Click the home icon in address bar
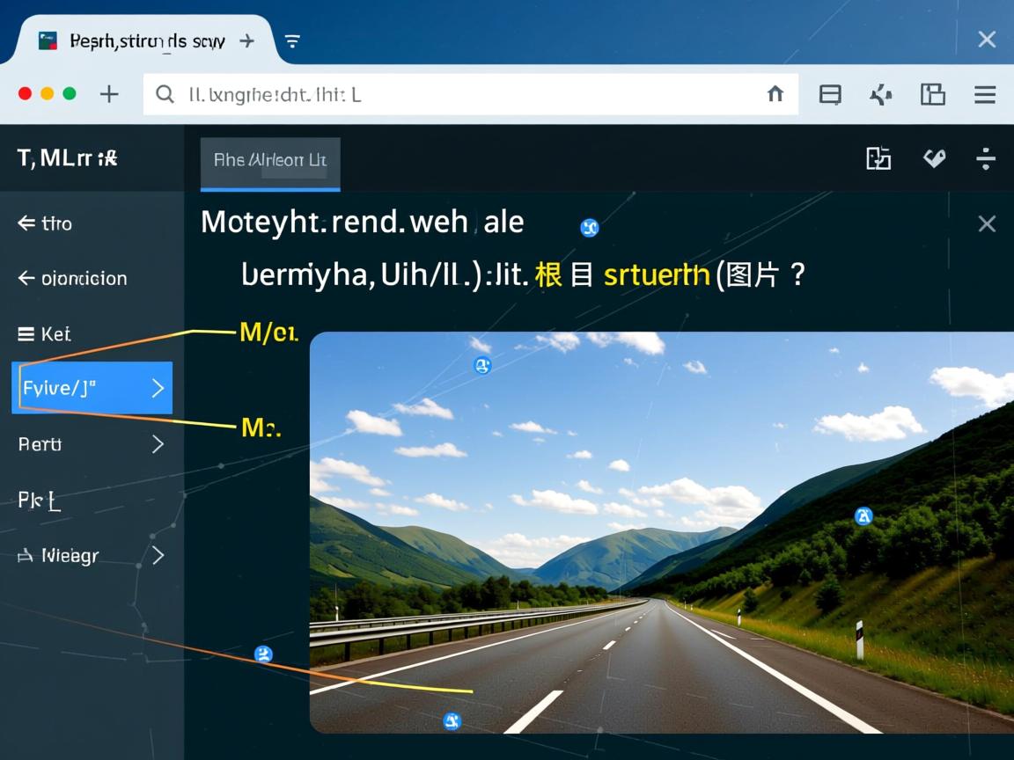Image resolution: width=1014 pixels, height=760 pixels. click(775, 94)
